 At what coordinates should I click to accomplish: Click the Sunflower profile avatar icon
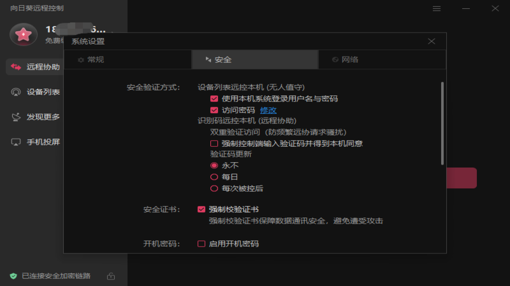pos(23,34)
